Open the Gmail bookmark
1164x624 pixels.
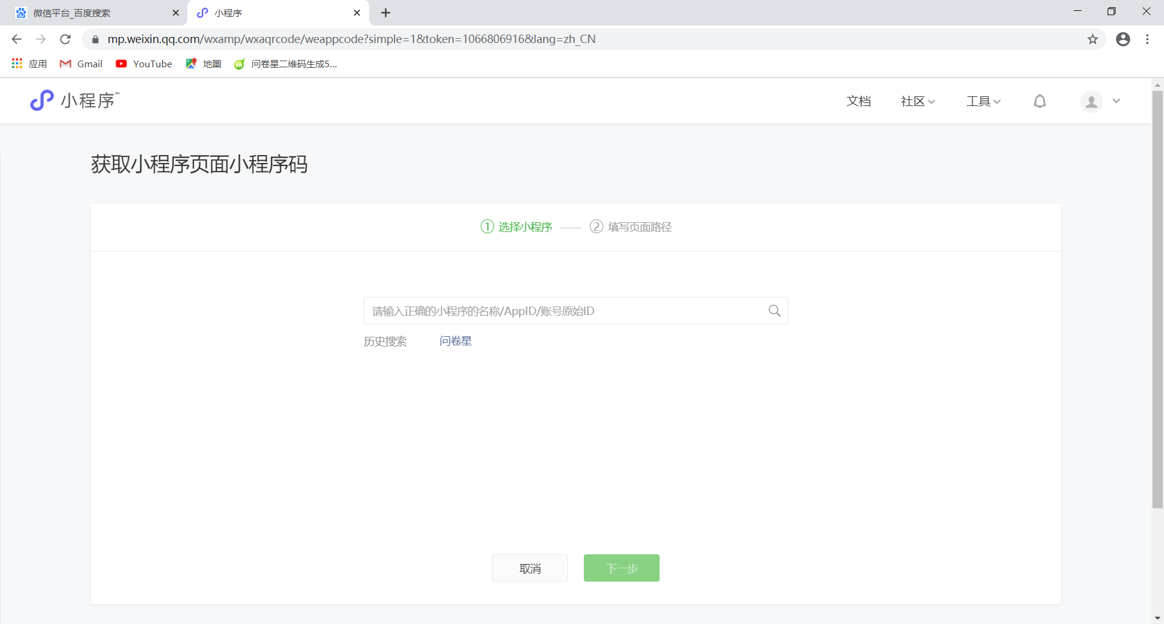(x=81, y=64)
